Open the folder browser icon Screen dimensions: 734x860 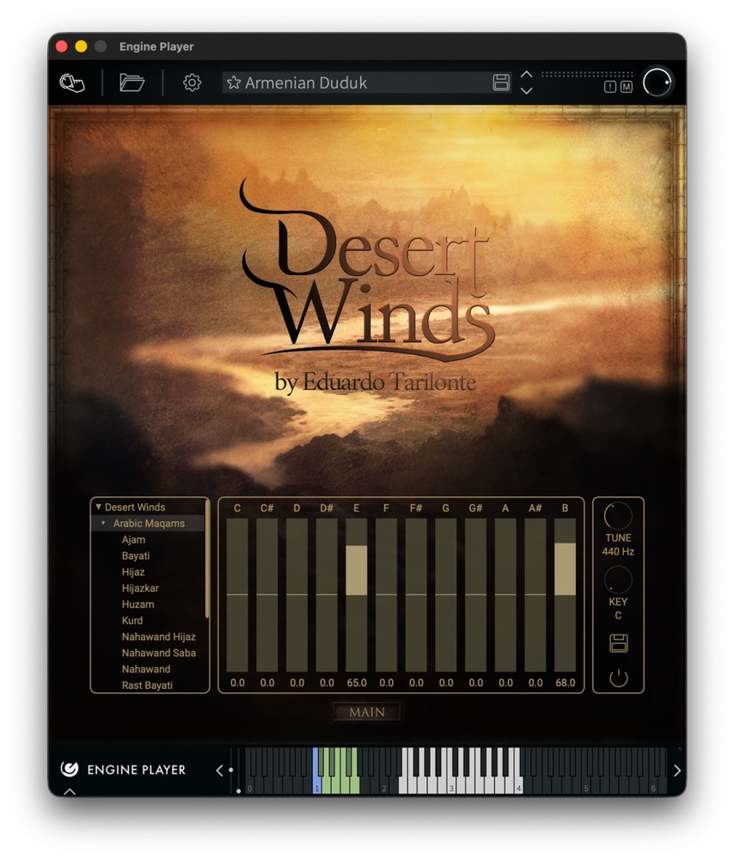click(x=132, y=83)
